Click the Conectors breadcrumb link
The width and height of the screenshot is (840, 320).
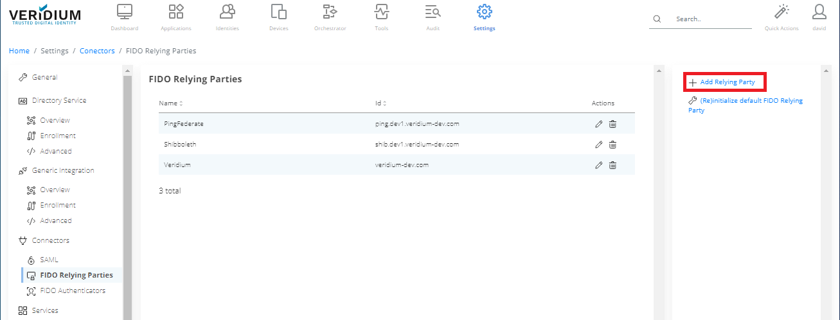pos(97,51)
